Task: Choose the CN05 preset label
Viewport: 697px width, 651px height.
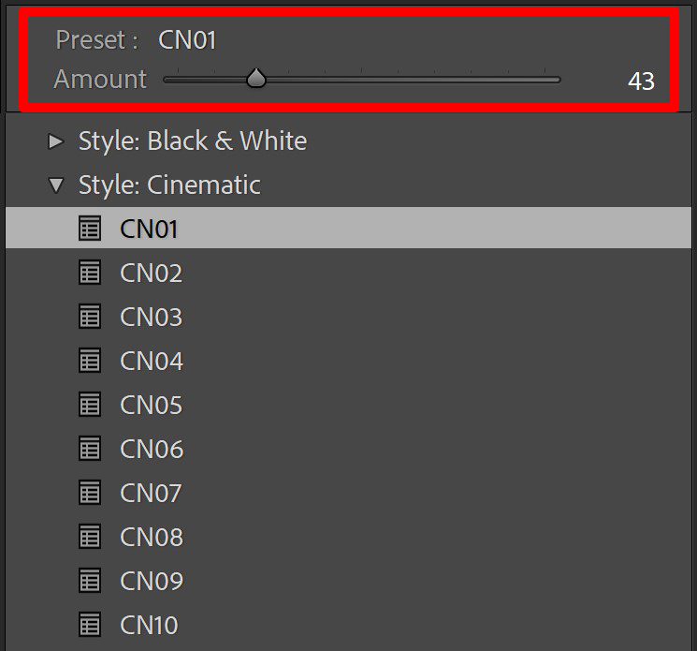Action: click(x=152, y=405)
